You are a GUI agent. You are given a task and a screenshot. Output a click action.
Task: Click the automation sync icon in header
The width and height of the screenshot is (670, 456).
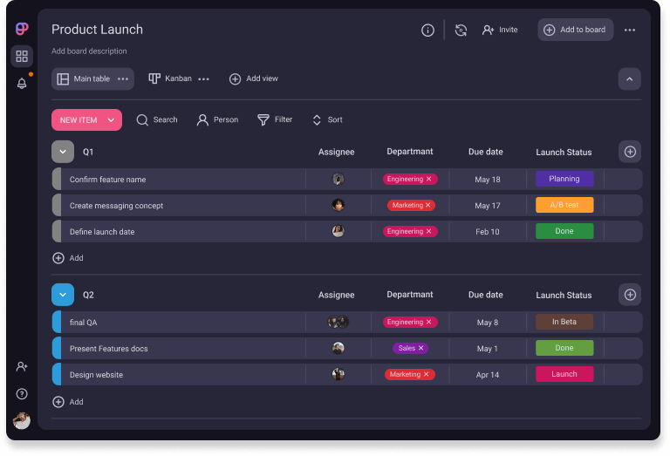coord(461,30)
